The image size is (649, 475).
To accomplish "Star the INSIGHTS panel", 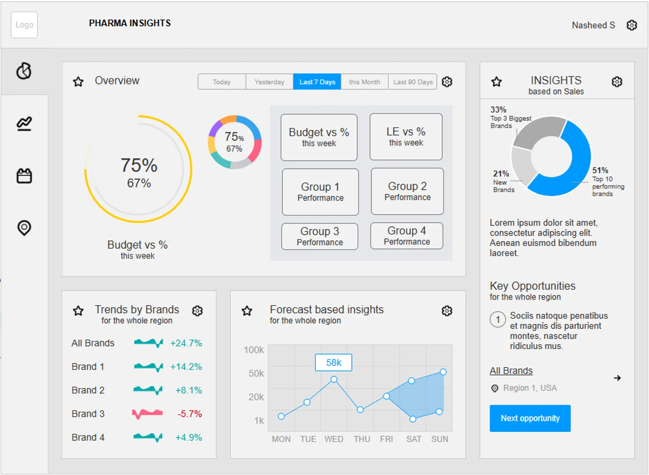I will [497, 82].
